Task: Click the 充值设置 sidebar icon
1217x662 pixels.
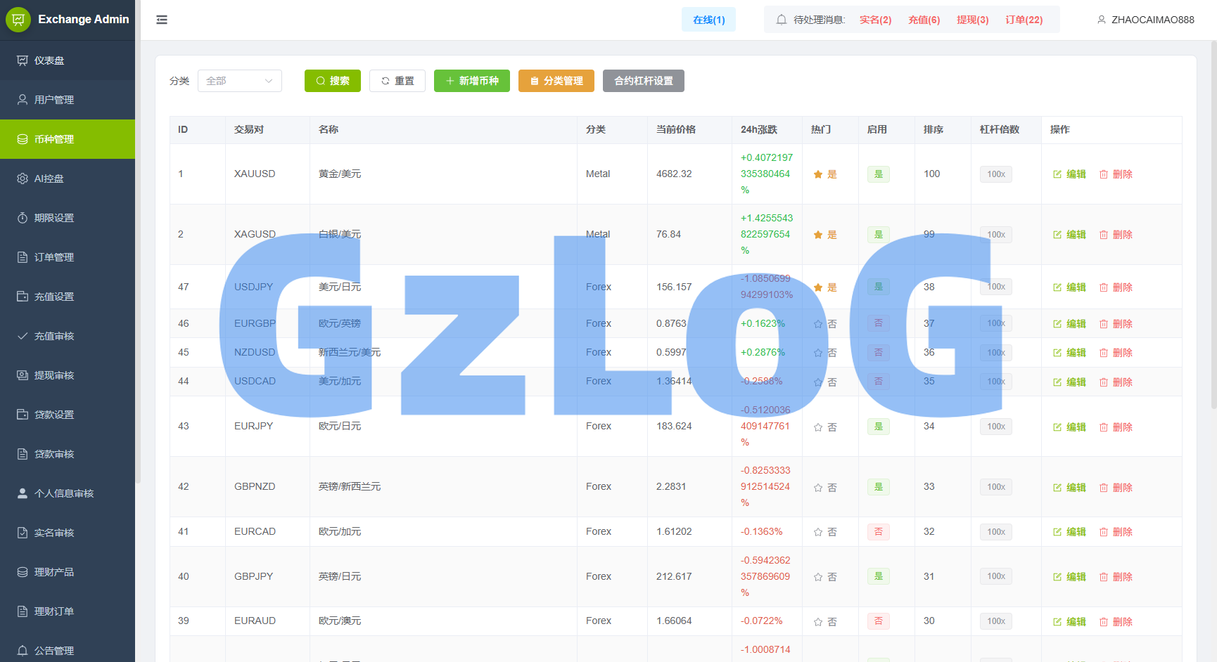Action: (23, 297)
